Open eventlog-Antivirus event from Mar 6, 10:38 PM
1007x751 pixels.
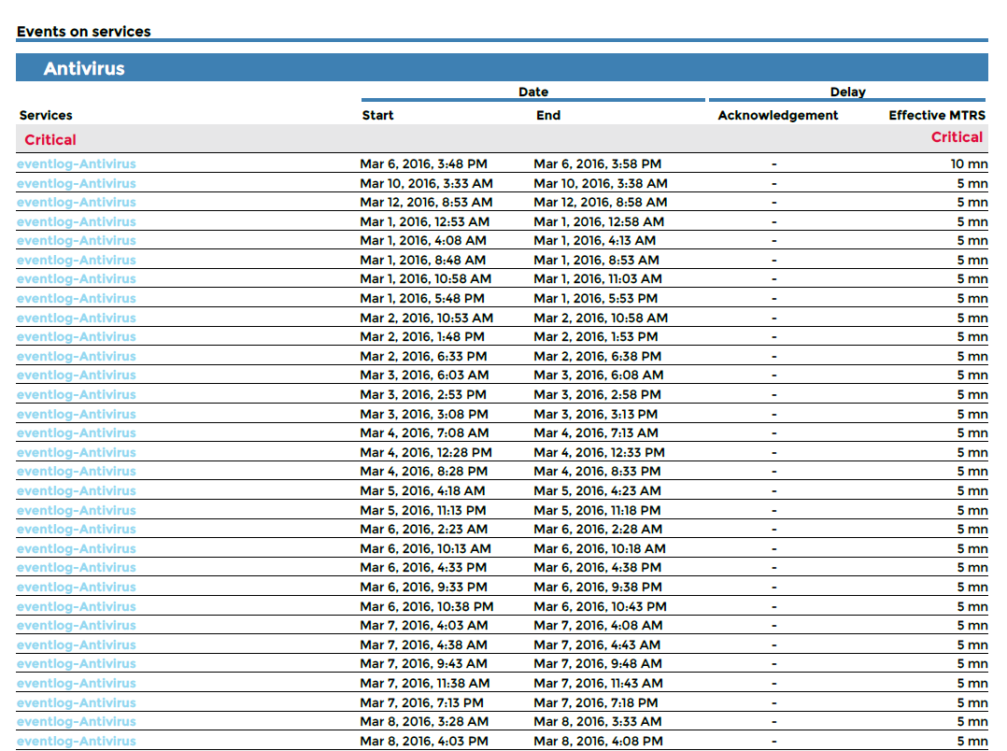pos(76,607)
